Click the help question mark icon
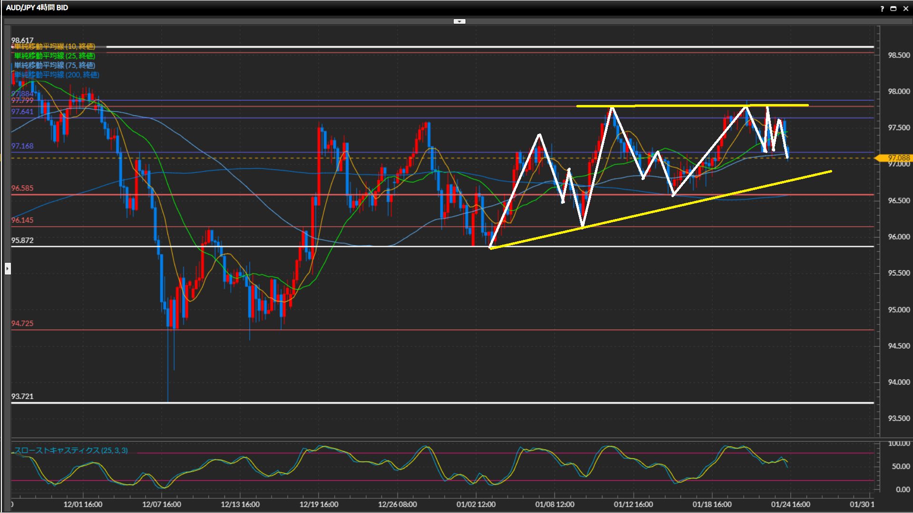This screenshot has height=513, width=913. (882, 9)
